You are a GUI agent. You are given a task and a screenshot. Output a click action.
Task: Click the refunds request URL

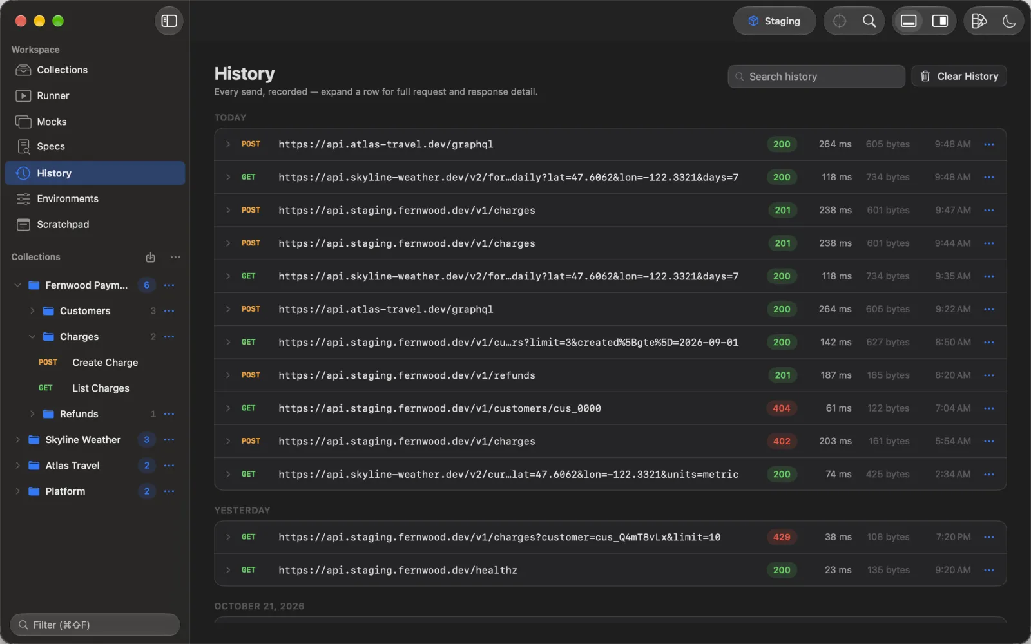pyautogui.click(x=407, y=375)
